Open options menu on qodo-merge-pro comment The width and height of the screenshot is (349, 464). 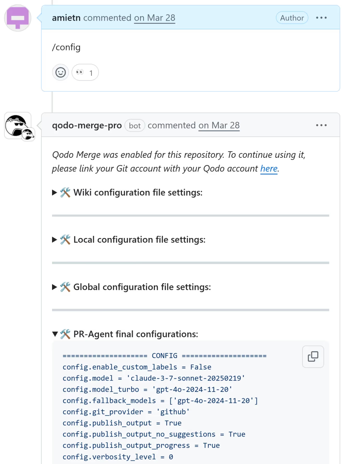point(321,125)
